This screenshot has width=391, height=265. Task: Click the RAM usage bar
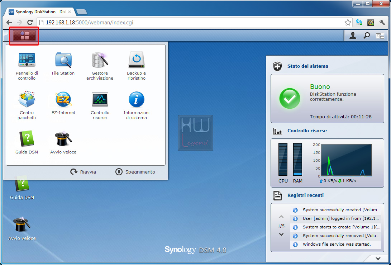(x=297, y=160)
